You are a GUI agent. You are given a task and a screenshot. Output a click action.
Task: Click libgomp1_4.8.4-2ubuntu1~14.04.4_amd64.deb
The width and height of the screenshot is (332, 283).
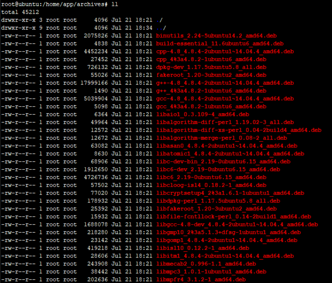[227, 240]
